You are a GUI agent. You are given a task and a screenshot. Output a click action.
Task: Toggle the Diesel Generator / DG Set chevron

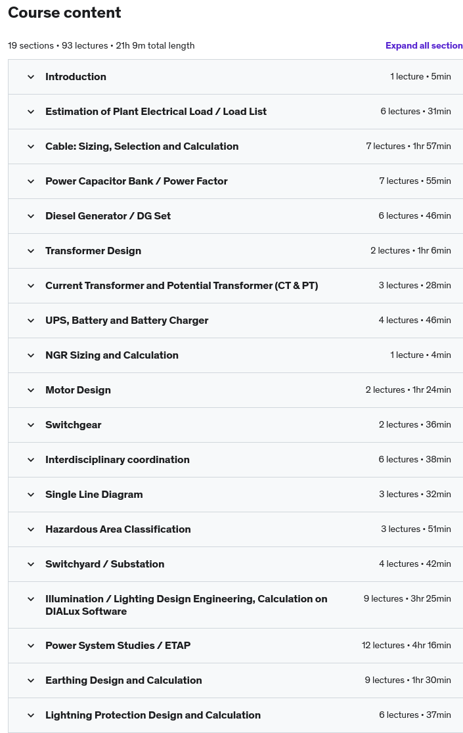pos(31,216)
